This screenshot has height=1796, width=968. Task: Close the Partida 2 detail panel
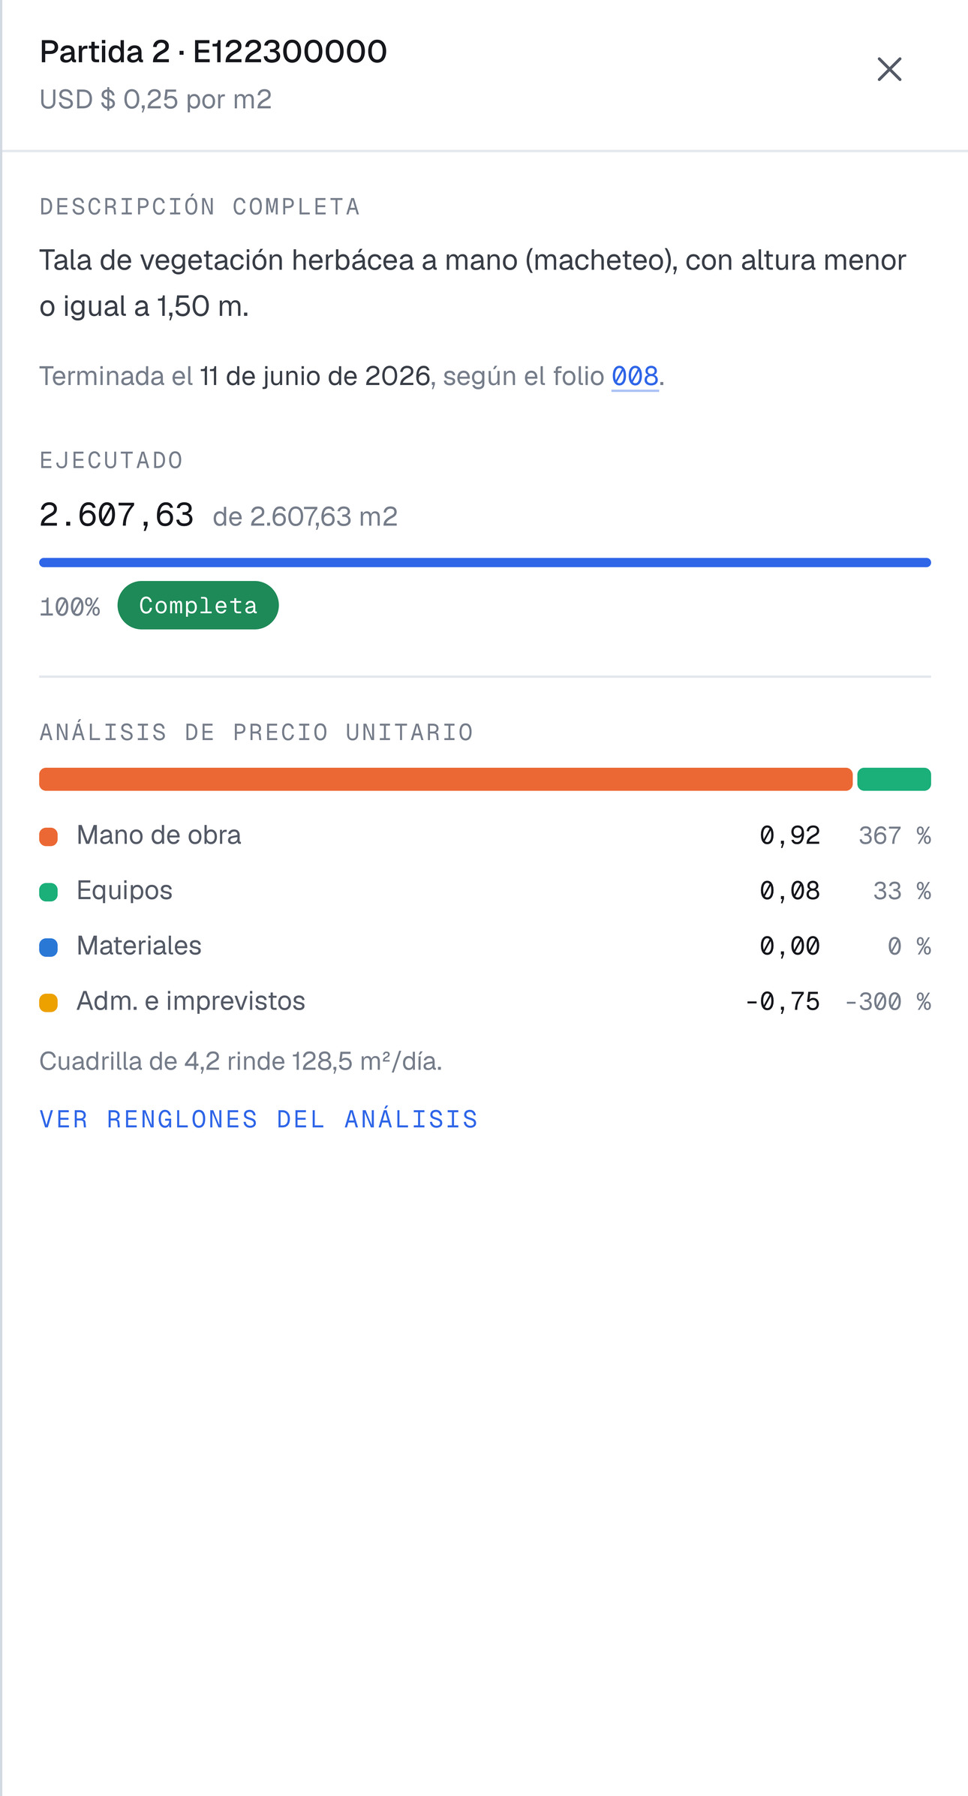[889, 69]
